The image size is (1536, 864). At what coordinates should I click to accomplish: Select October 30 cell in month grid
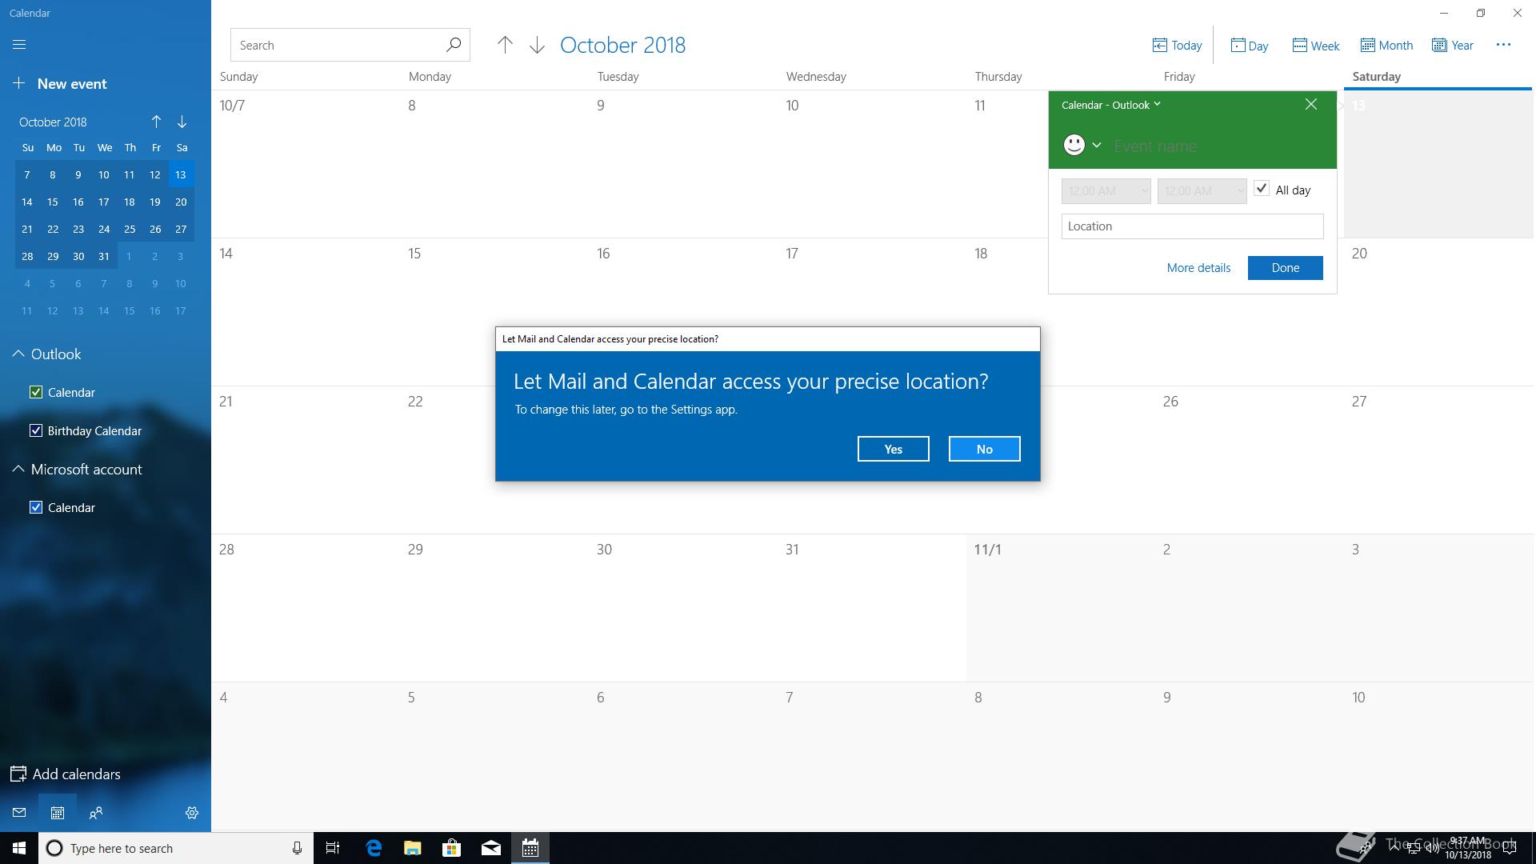coord(683,608)
